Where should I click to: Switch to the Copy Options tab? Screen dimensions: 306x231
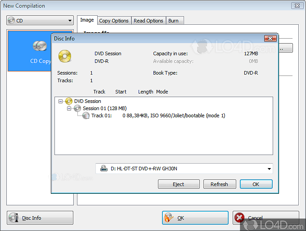click(114, 21)
